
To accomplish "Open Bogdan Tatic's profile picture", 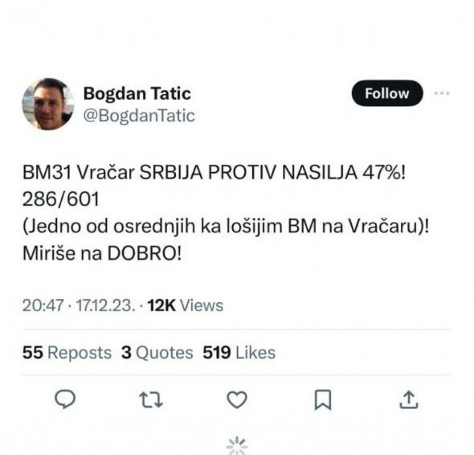I will pyautogui.click(x=48, y=104).
